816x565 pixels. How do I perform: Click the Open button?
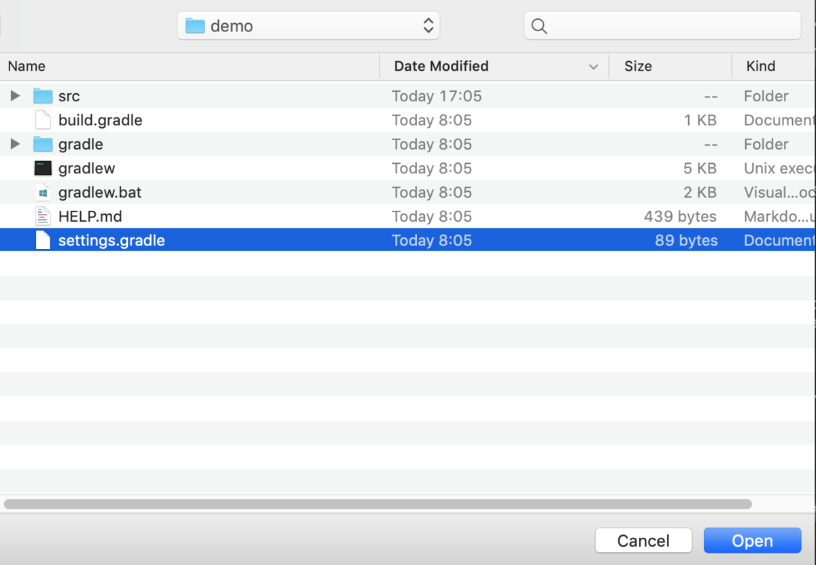752,541
